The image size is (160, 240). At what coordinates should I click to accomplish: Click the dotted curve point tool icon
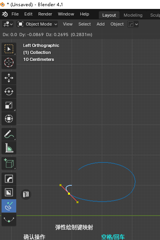coord(9,219)
